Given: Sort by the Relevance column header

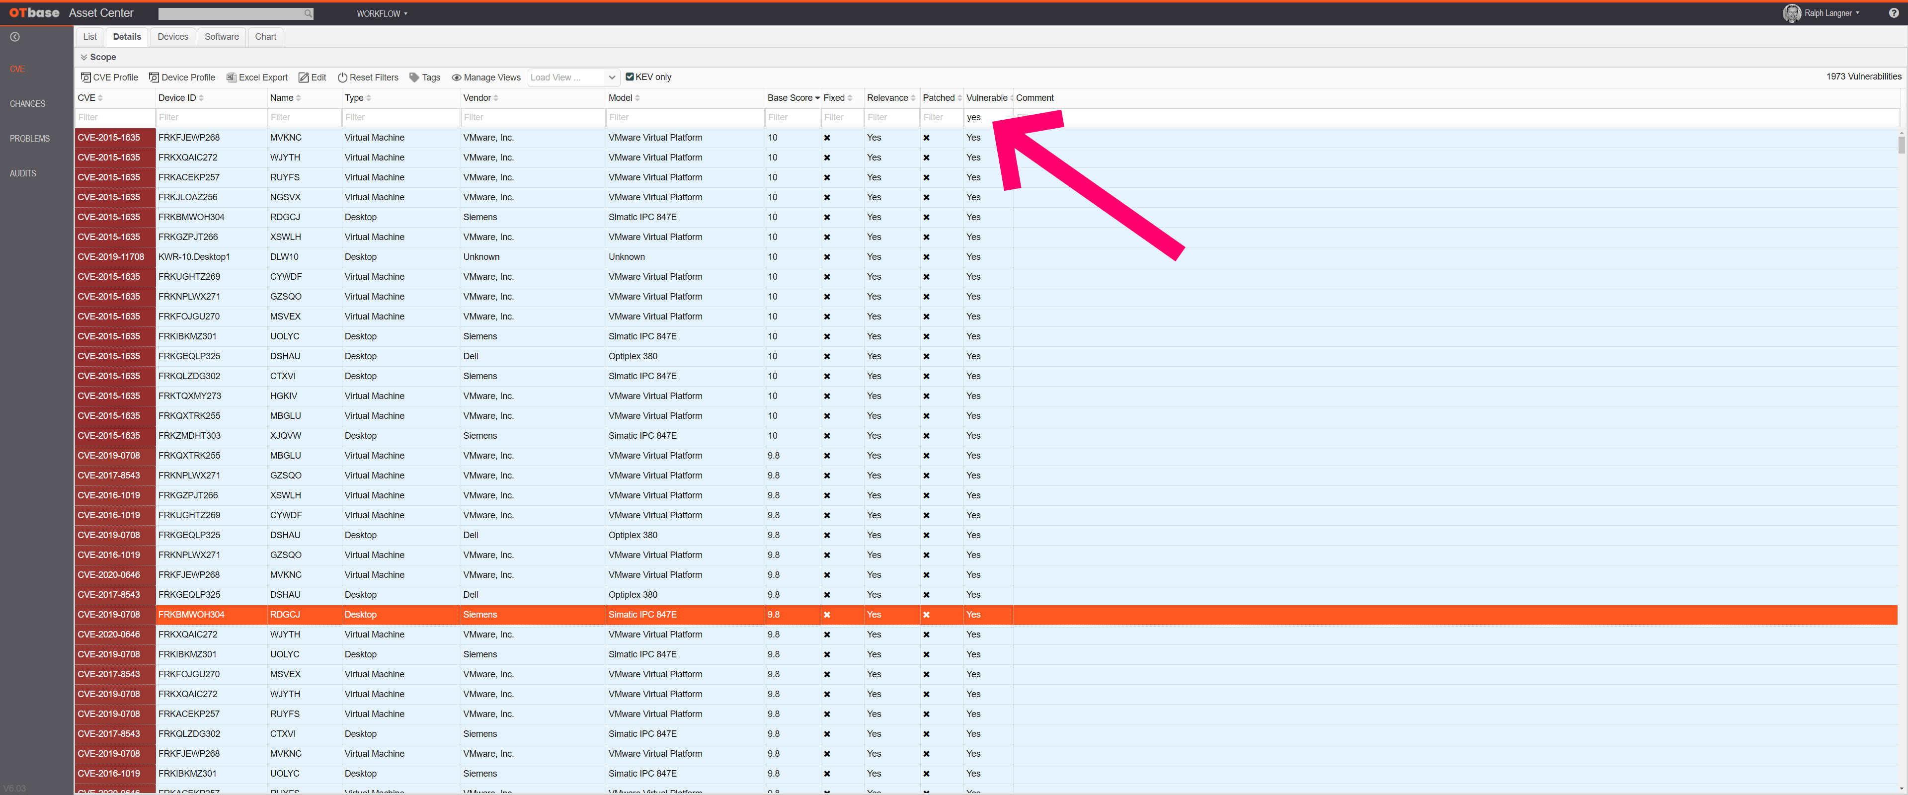Looking at the screenshot, I should pos(891,98).
